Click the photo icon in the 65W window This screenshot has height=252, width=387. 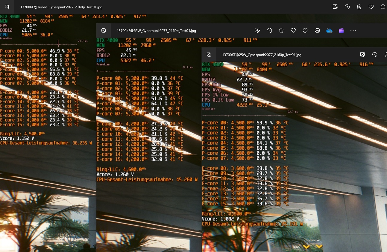pos(103,30)
